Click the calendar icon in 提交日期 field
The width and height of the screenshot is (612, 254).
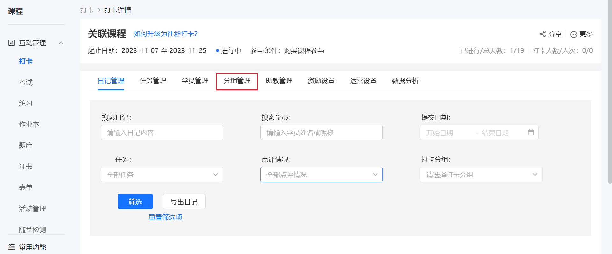(x=531, y=132)
